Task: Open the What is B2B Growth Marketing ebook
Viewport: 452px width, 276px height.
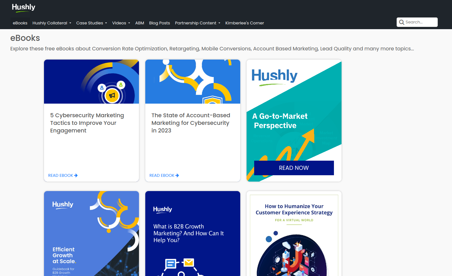Action: [x=193, y=234]
